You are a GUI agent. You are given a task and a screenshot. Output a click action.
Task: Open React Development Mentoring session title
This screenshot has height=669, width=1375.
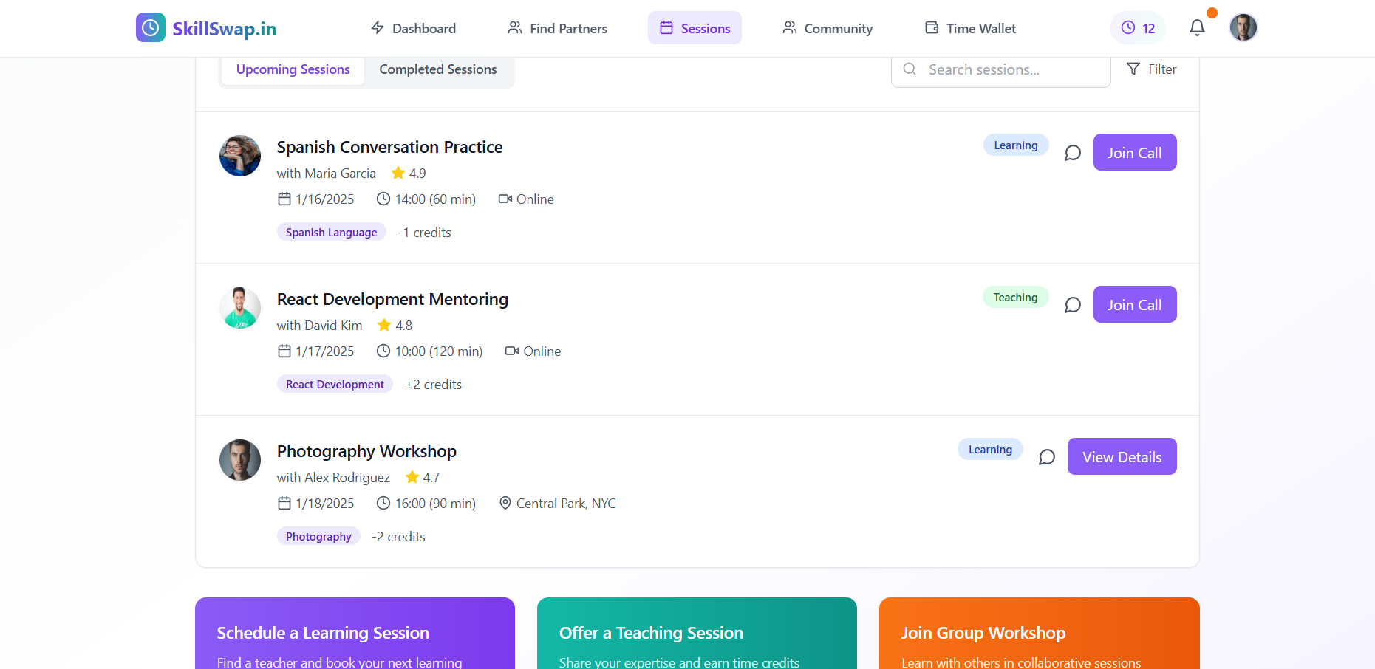392,299
